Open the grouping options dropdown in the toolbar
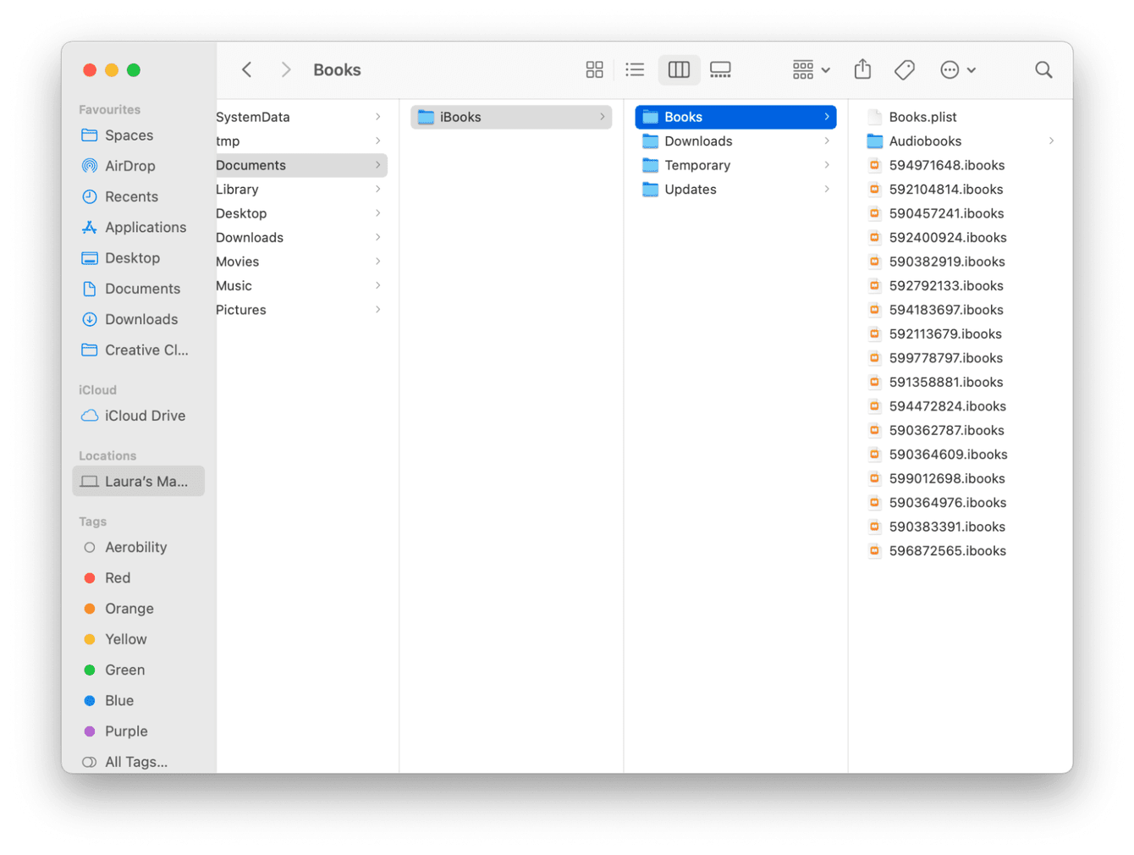Viewport: 1134px width, 855px height. click(x=810, y=69)
